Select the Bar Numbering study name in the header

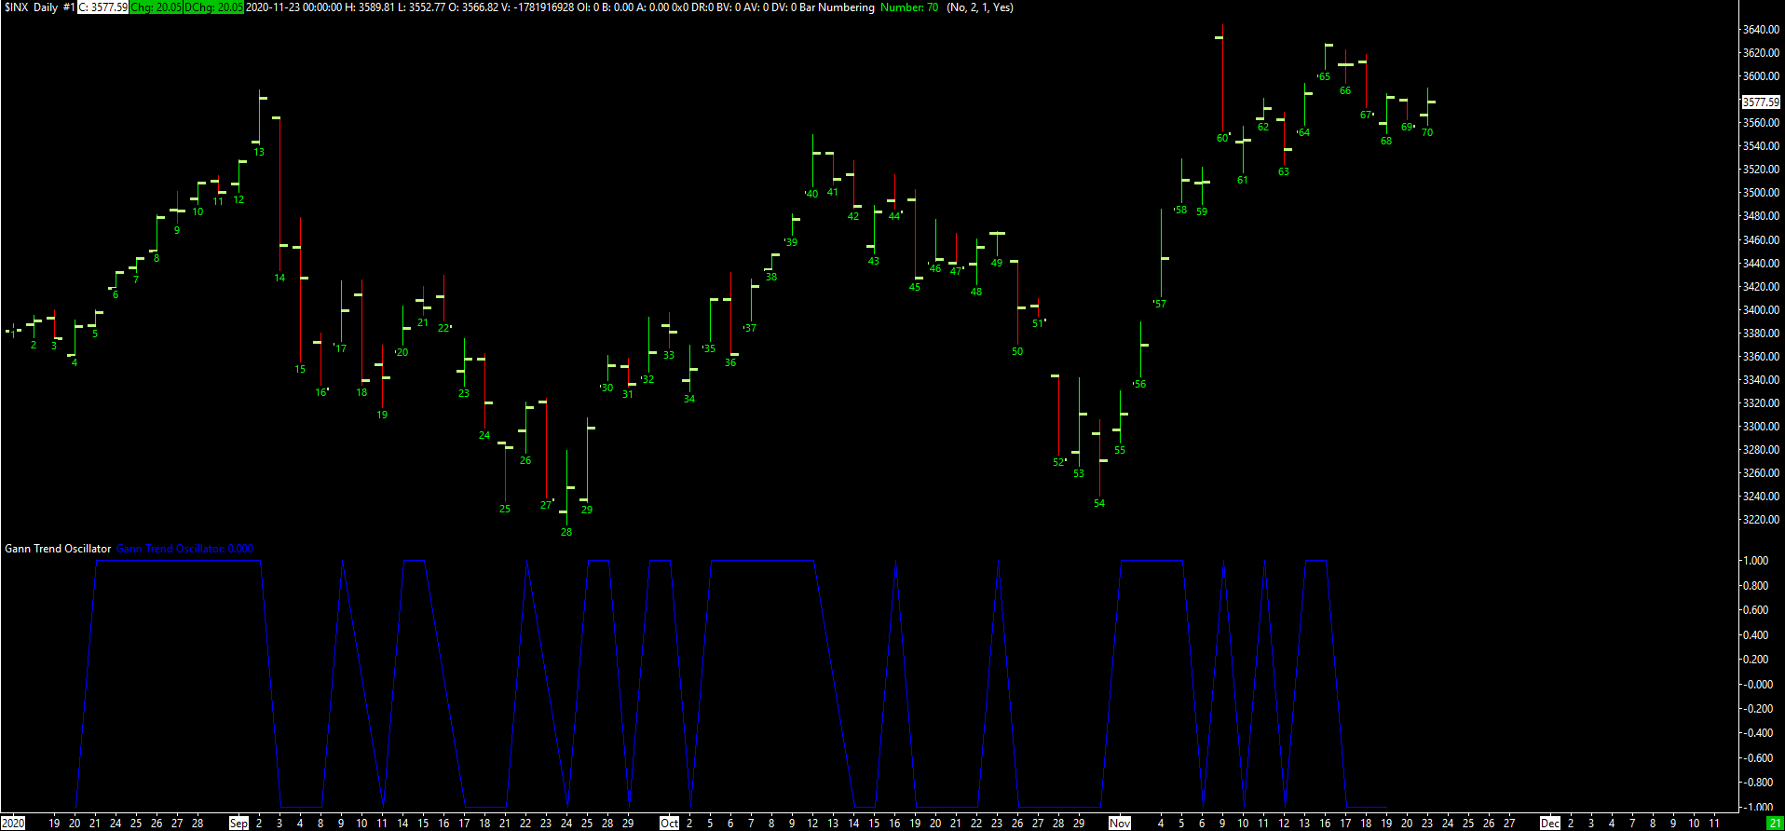click(x=837, y=7)
